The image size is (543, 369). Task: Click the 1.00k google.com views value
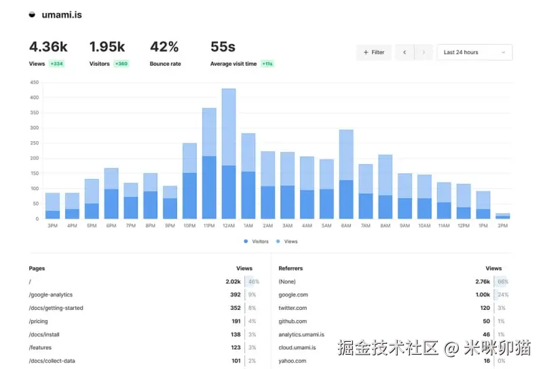(483, 295)
